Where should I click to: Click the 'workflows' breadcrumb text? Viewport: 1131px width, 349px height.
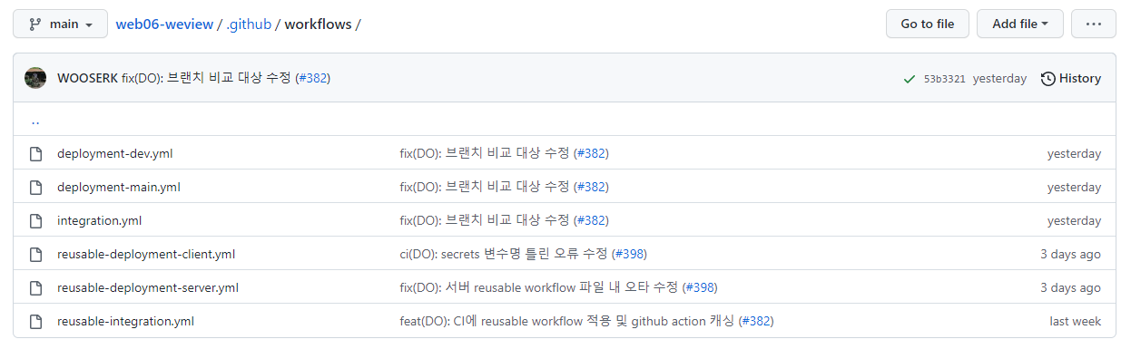(318, 24)
